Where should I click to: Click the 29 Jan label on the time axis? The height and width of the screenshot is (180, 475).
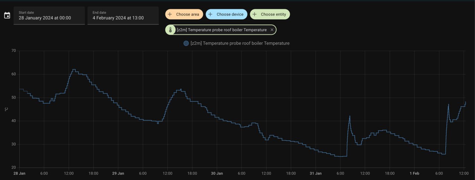coord(118,173)
